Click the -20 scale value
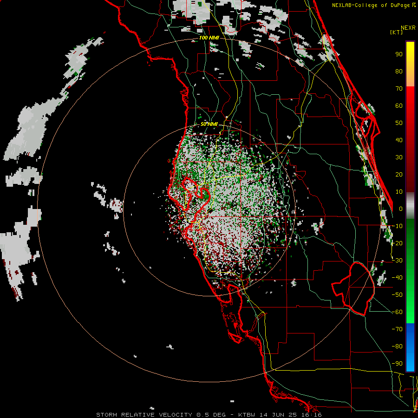 397,243
